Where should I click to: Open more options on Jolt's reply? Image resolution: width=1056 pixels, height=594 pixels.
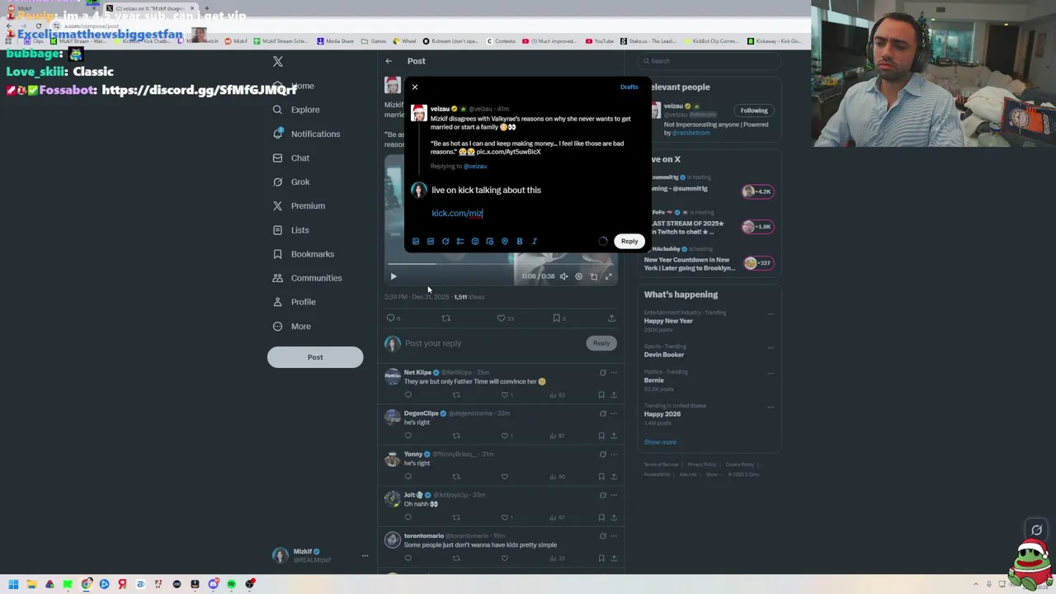click(x=614, y=495)
